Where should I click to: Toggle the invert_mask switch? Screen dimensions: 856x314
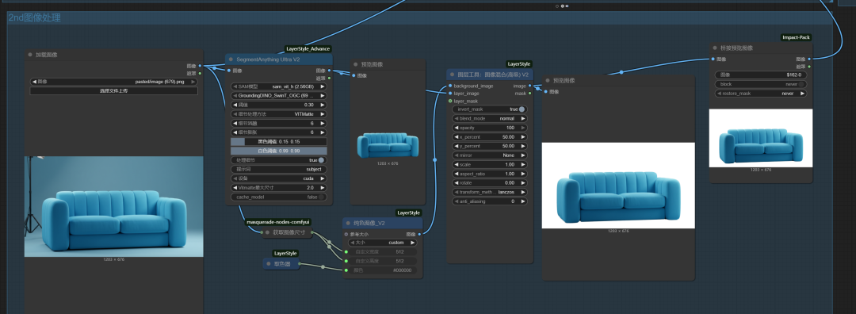(522, 109)
